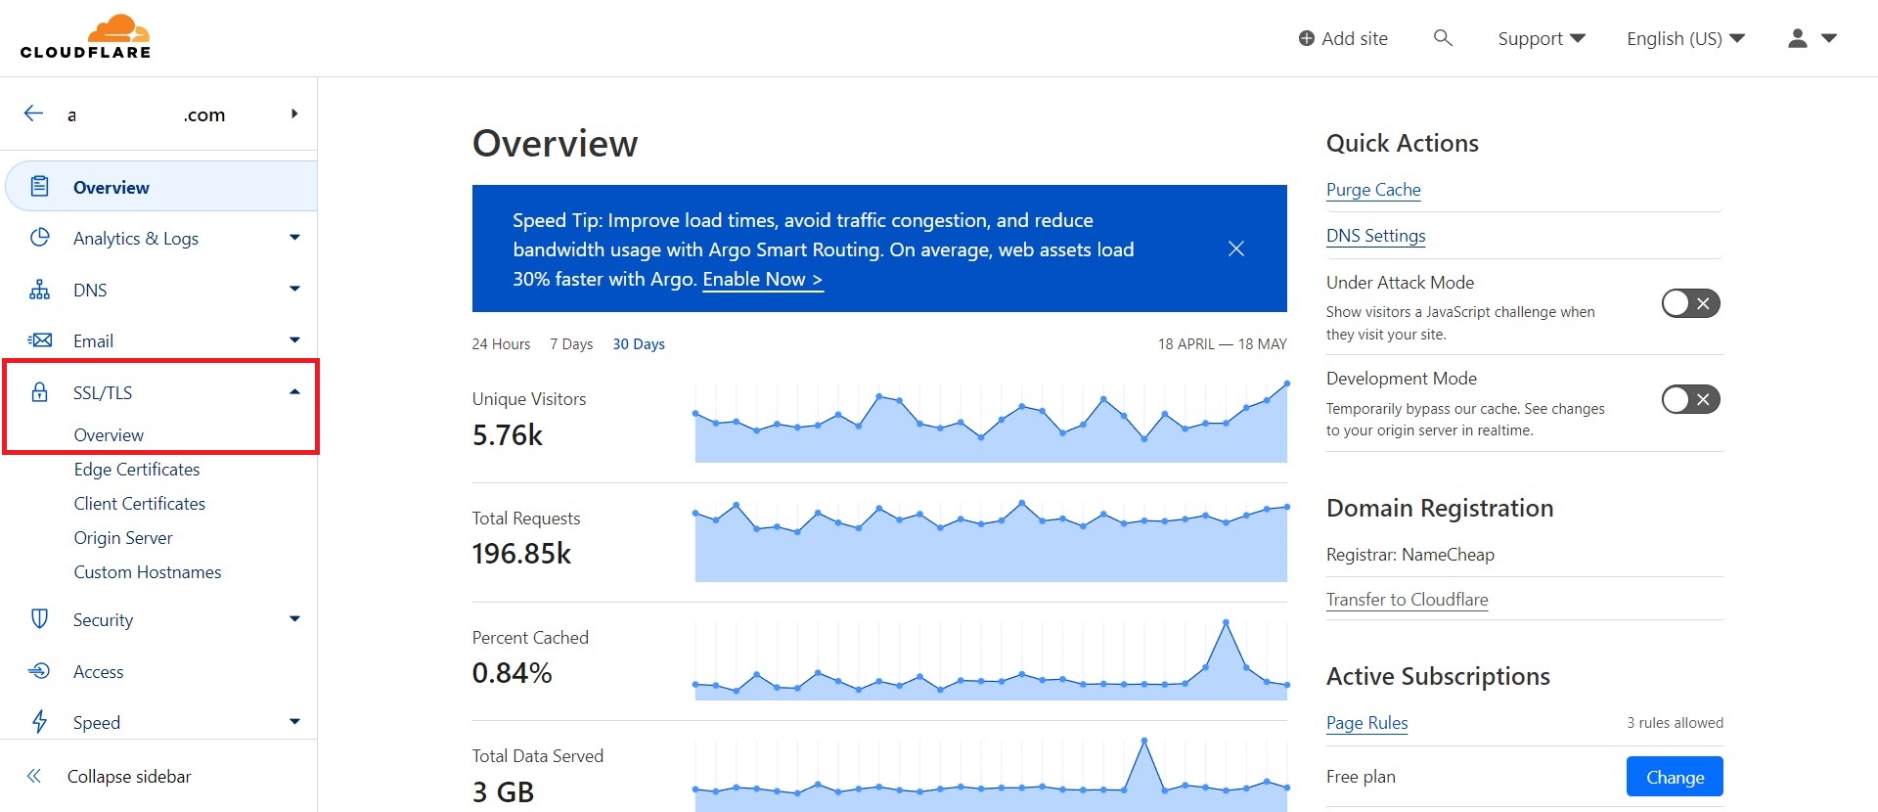Image resolution: width=1878 pixels, height=812 pixels.
Task: Click the Purge Cache link
Action: click(x=1373, y=190)
